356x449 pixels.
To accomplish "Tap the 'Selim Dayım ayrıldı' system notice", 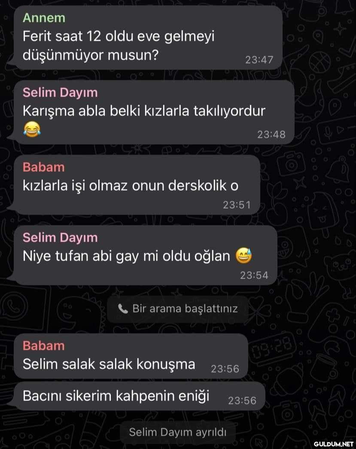I will pos(177,432).
